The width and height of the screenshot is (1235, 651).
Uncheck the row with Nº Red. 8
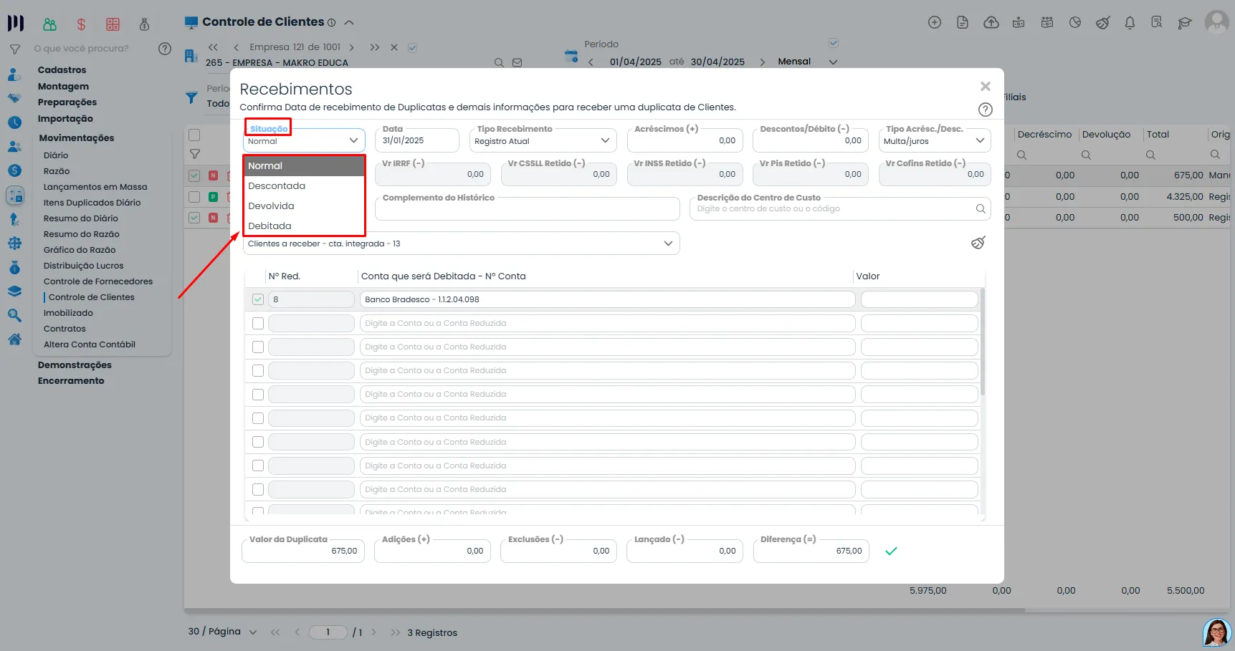pyautogui.click(x=258, y=299)
